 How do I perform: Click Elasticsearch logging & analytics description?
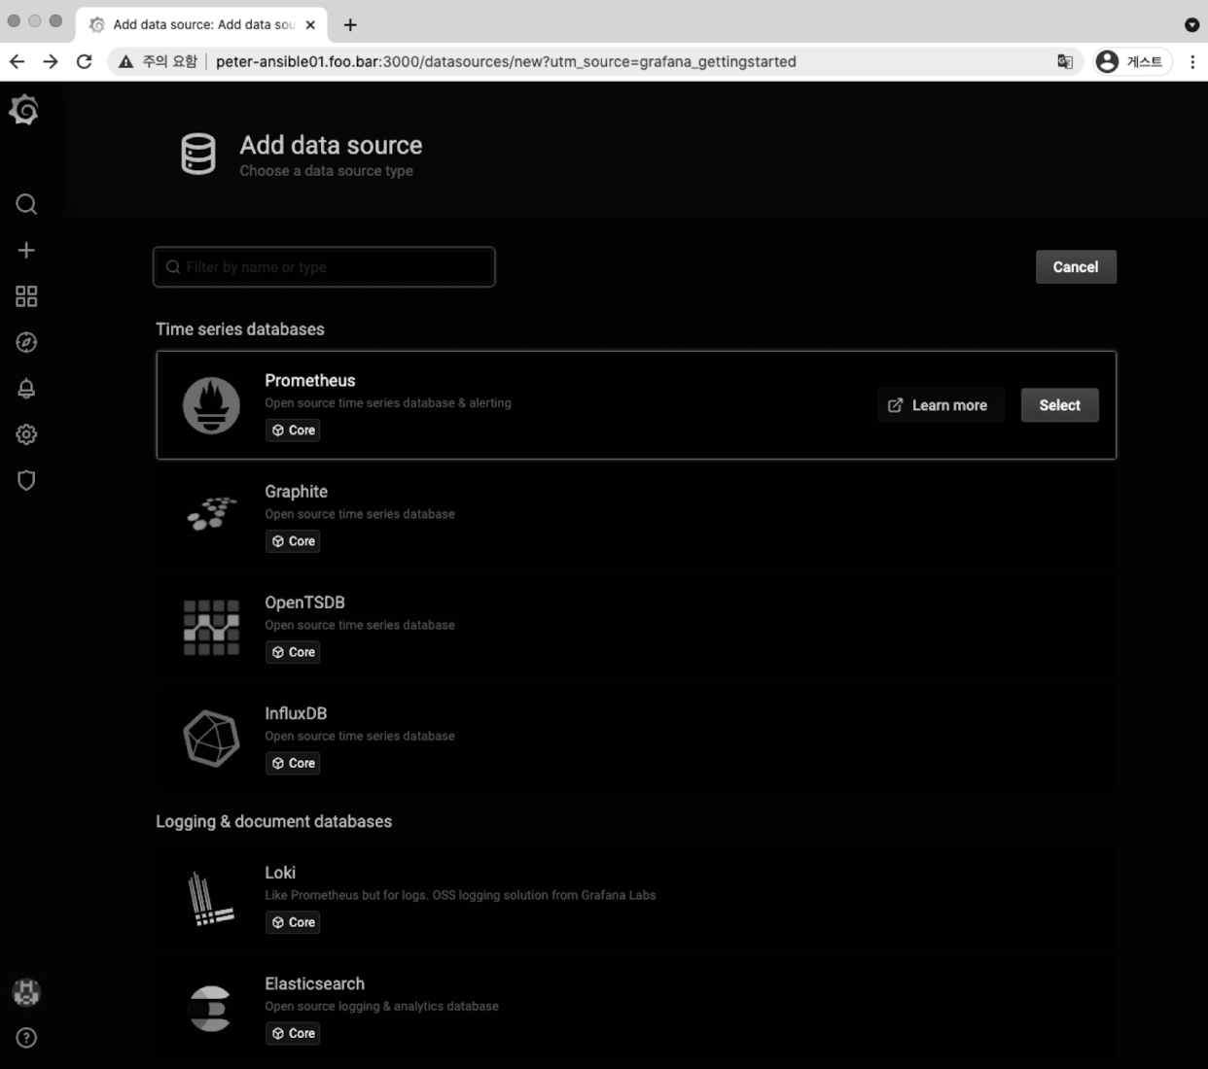[x=381, y=1006]
